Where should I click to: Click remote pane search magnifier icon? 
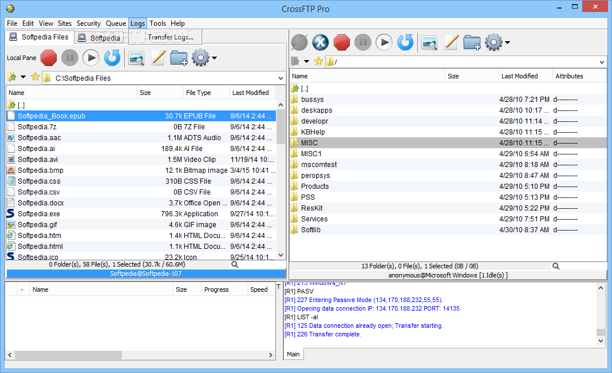pyautogui.click(x=556, y=266)
